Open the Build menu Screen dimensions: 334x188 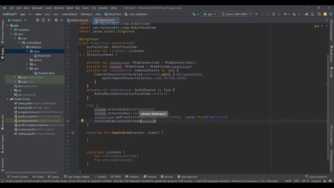coord(69,8)
